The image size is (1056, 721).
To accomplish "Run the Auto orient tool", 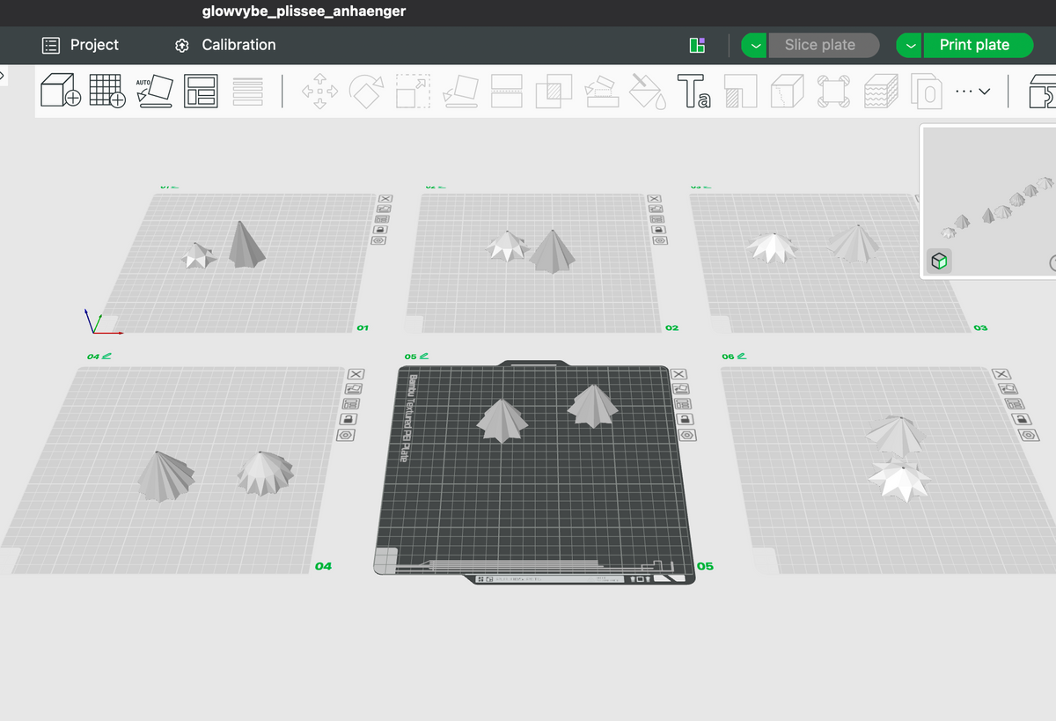I will 155,91.
